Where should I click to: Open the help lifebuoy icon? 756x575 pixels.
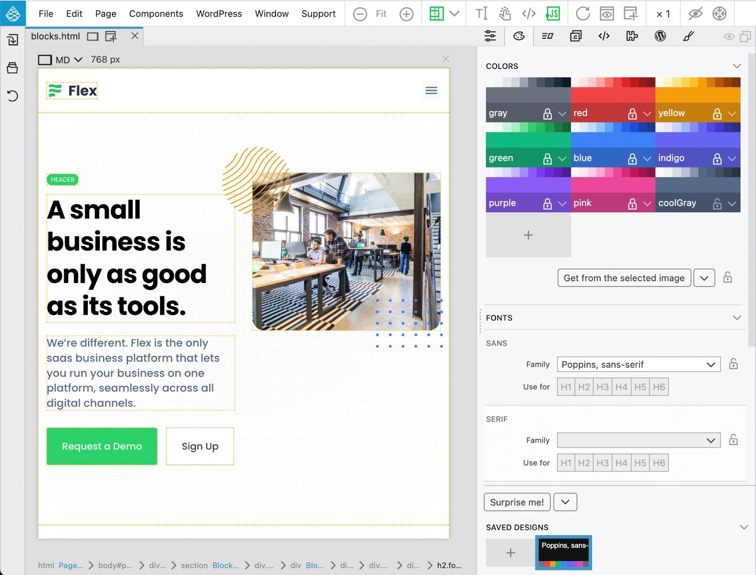point(720,14)
